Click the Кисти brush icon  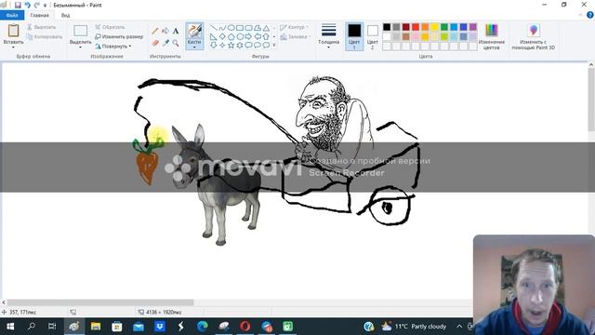tap(194, 31)
